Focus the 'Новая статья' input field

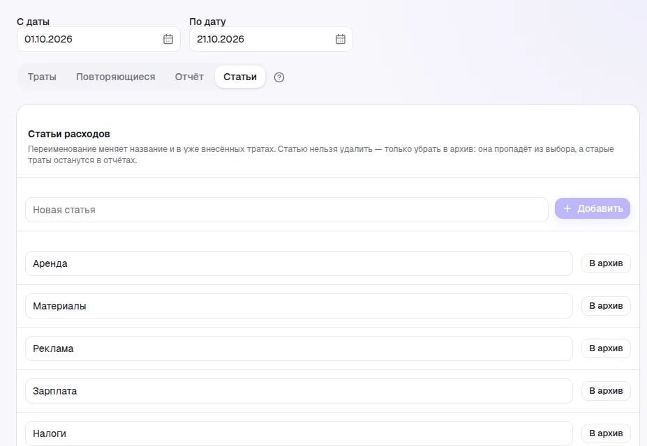[287, 210]
